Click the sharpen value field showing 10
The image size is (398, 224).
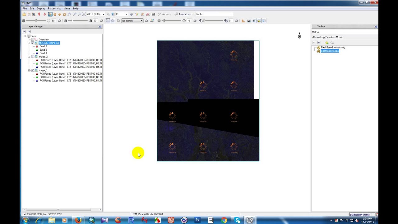[188, 21]
